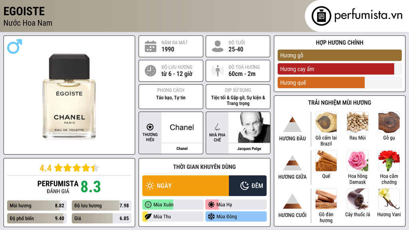Select the Mùa Đông season bar
Screen dimensions: 409x230
236,216
